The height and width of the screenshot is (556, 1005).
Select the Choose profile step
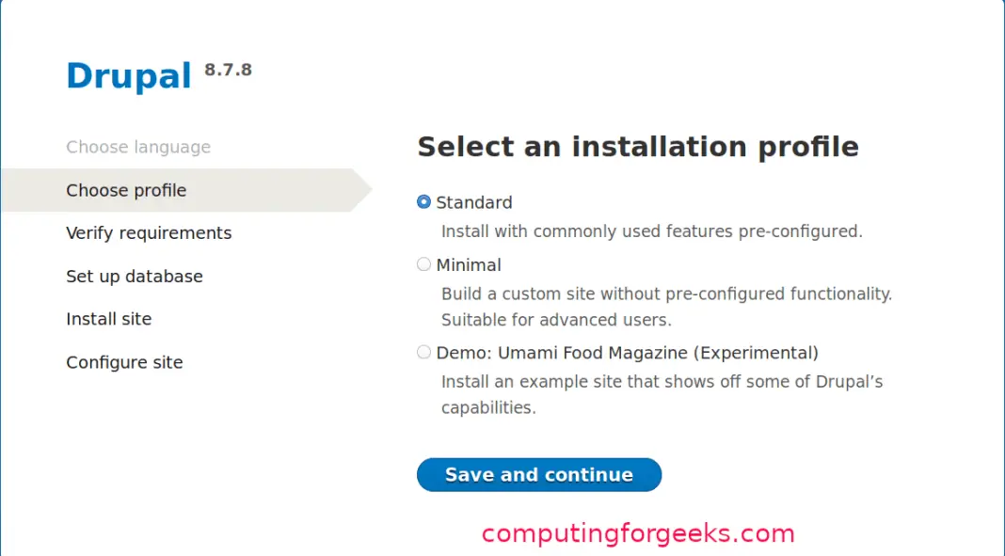click(x=126, y=190)
